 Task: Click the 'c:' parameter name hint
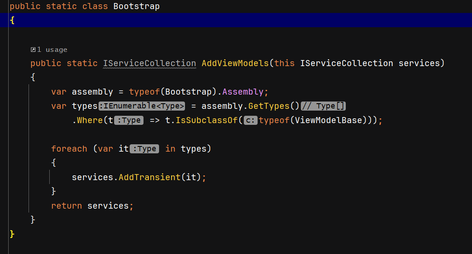tap(250, 121)
